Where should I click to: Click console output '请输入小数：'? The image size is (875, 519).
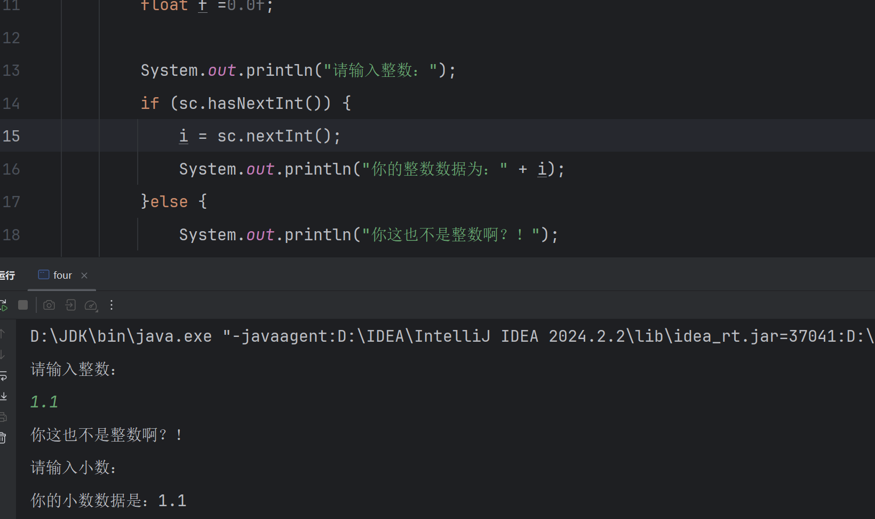pyautogui.click(x=74, y=468)
